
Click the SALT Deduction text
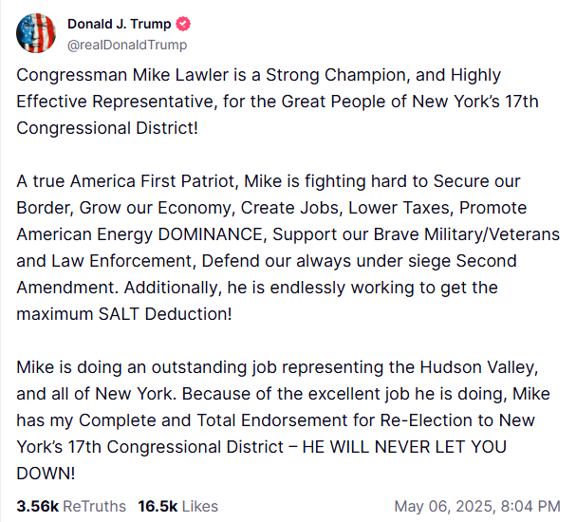(165, 314)
